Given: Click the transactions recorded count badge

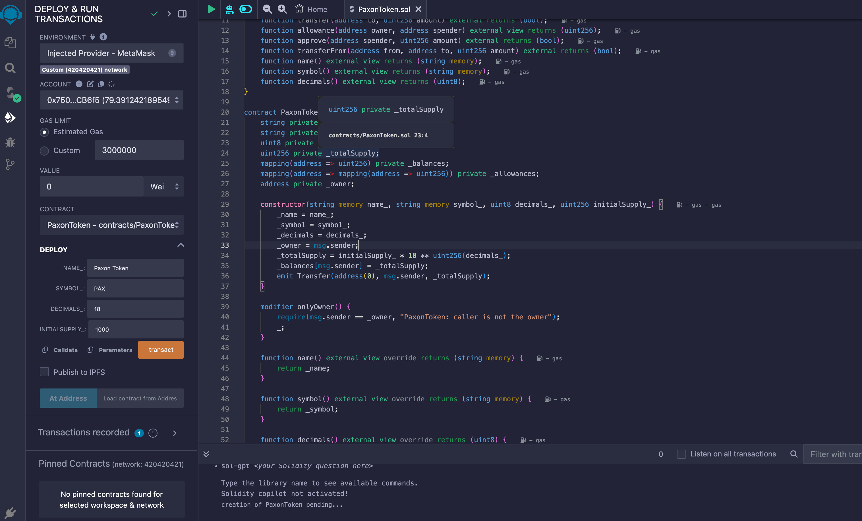Looking at the screenshot, I should point(139,433).
